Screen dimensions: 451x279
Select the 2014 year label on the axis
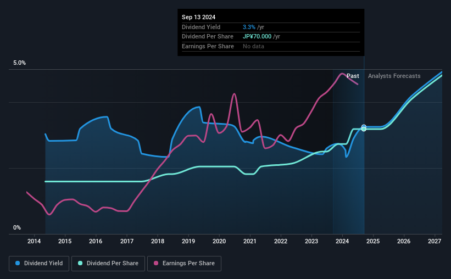(x=34, y=242)
